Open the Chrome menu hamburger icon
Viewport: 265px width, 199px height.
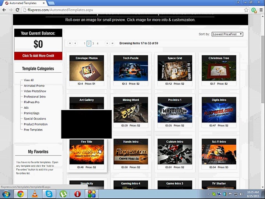(261, 10)
